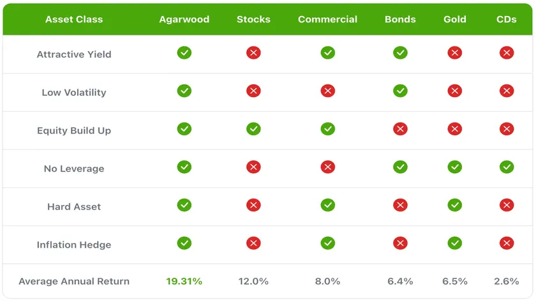536x302 pixels.
Task: Click Gold's red X for Equity Build Up
Action: click(455, 130)
